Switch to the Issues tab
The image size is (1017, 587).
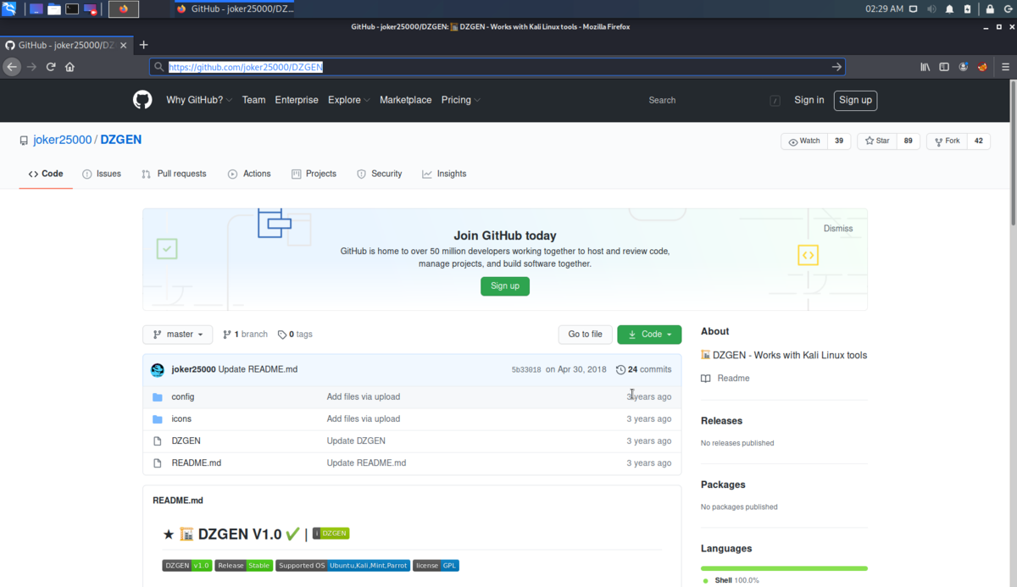point(102,174)
